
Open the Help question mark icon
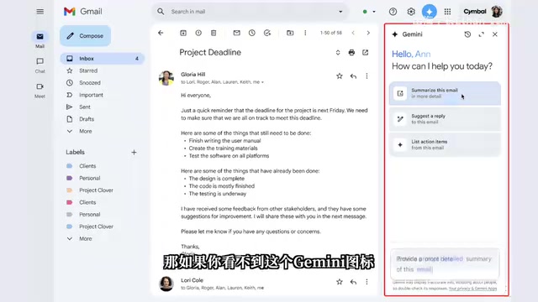(x=393, y=12)
